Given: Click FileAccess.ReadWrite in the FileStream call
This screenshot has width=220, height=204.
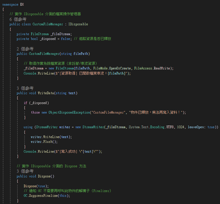Looking at the screenshot, I should click(x=152, y=68).
